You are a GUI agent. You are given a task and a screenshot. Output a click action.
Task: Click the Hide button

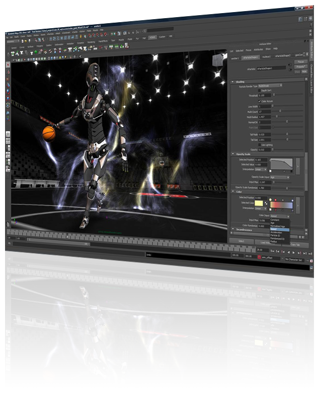304,72
